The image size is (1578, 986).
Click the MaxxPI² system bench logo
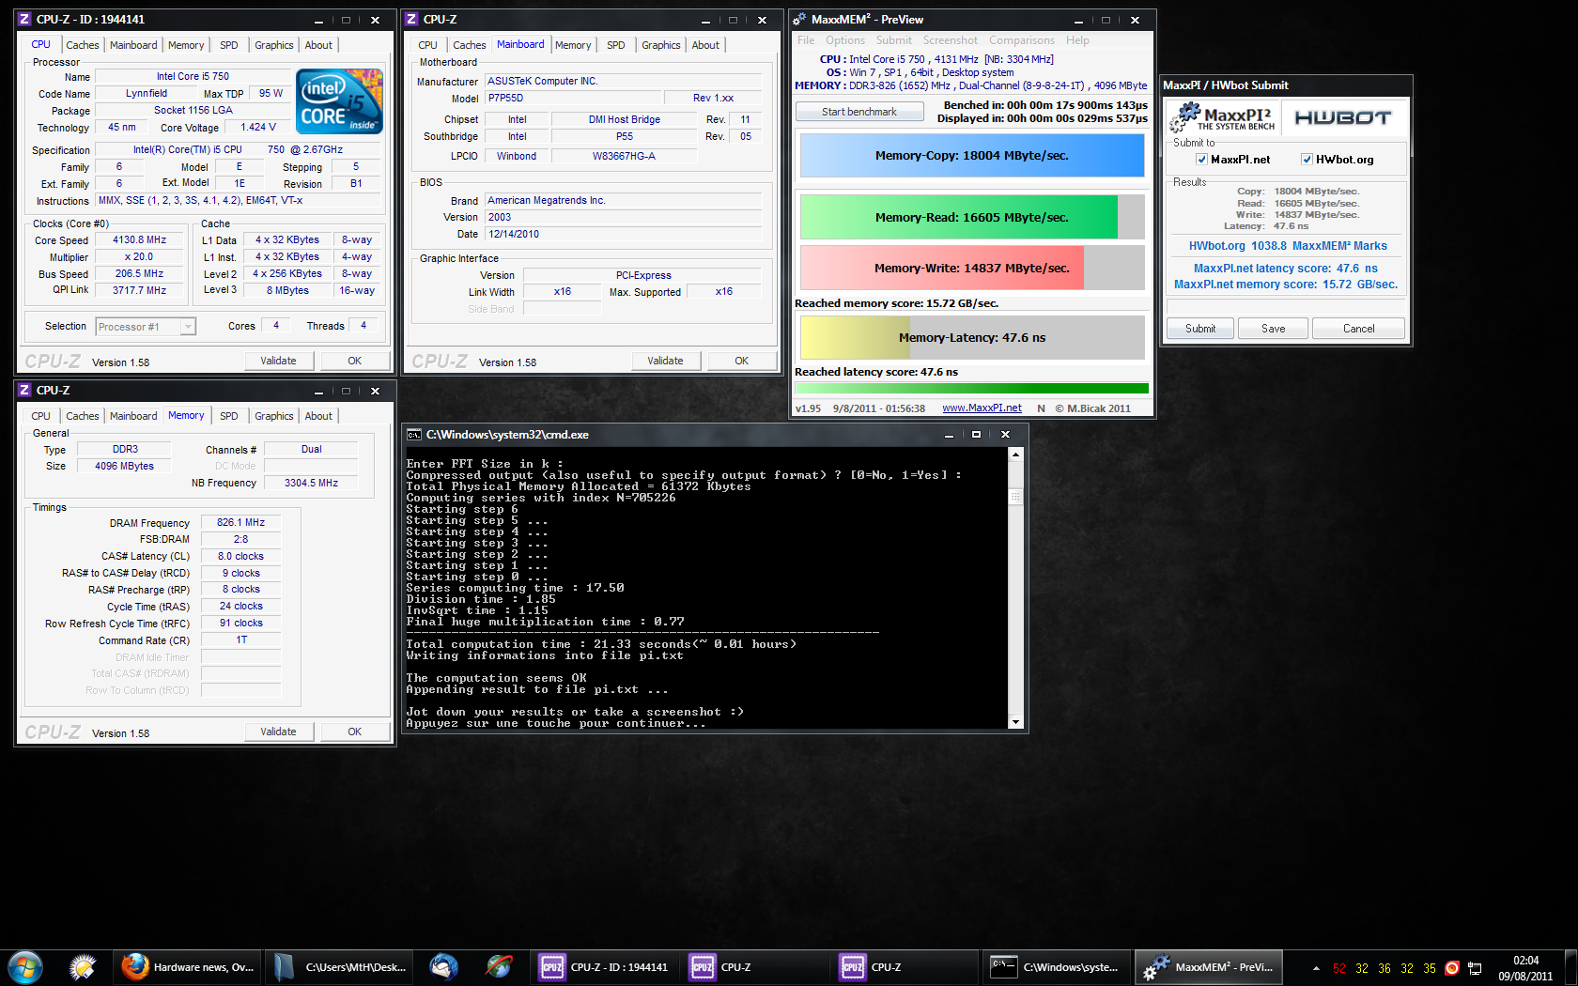[x=1222, y=118]
